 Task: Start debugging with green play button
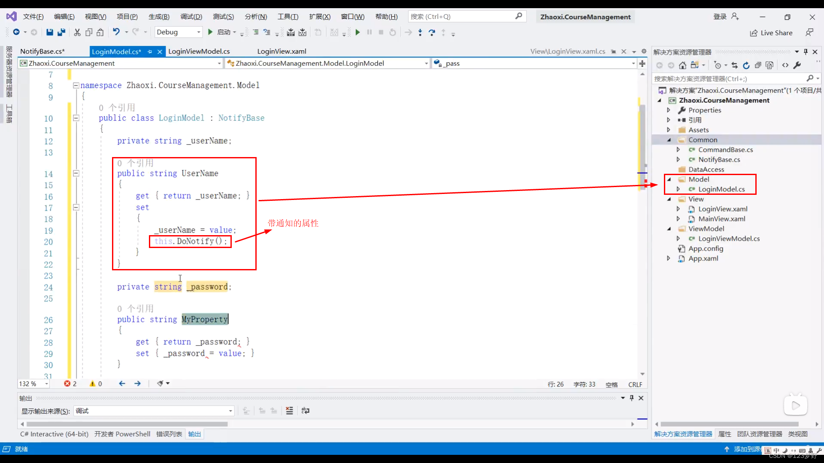coord(210,32)
